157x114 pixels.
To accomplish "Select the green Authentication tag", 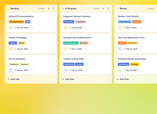I will pyautogui.click(x=71, y=43).
